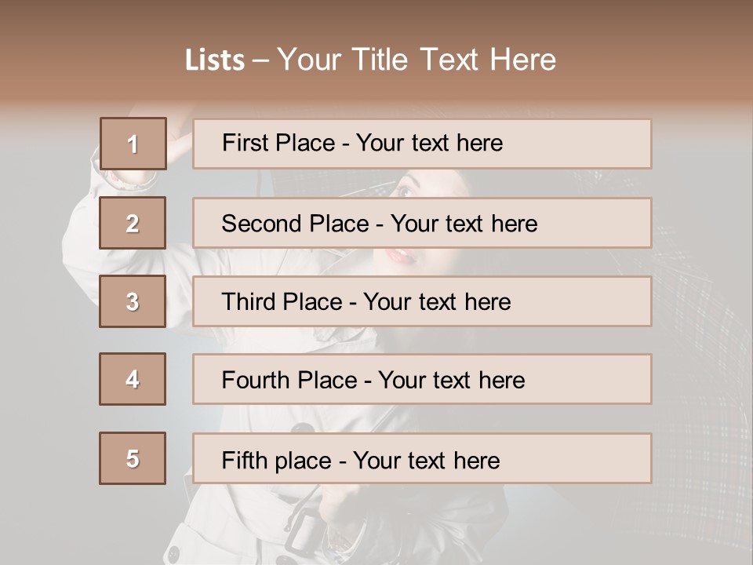Select the number 2 box
The height and width of the screenshot is (565, 753).
pos(133,223)
